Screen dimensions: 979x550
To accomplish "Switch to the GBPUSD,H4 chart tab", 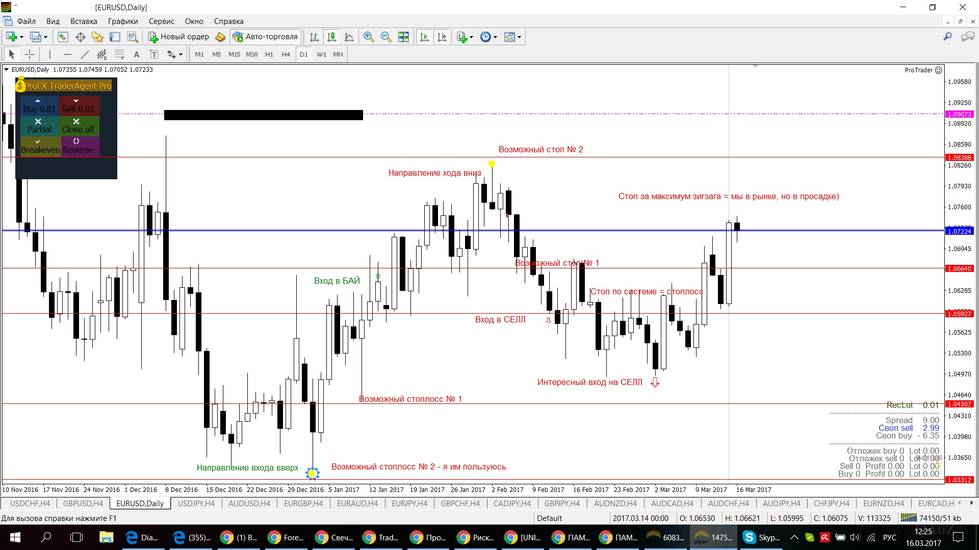I will [x=83, y=503].
